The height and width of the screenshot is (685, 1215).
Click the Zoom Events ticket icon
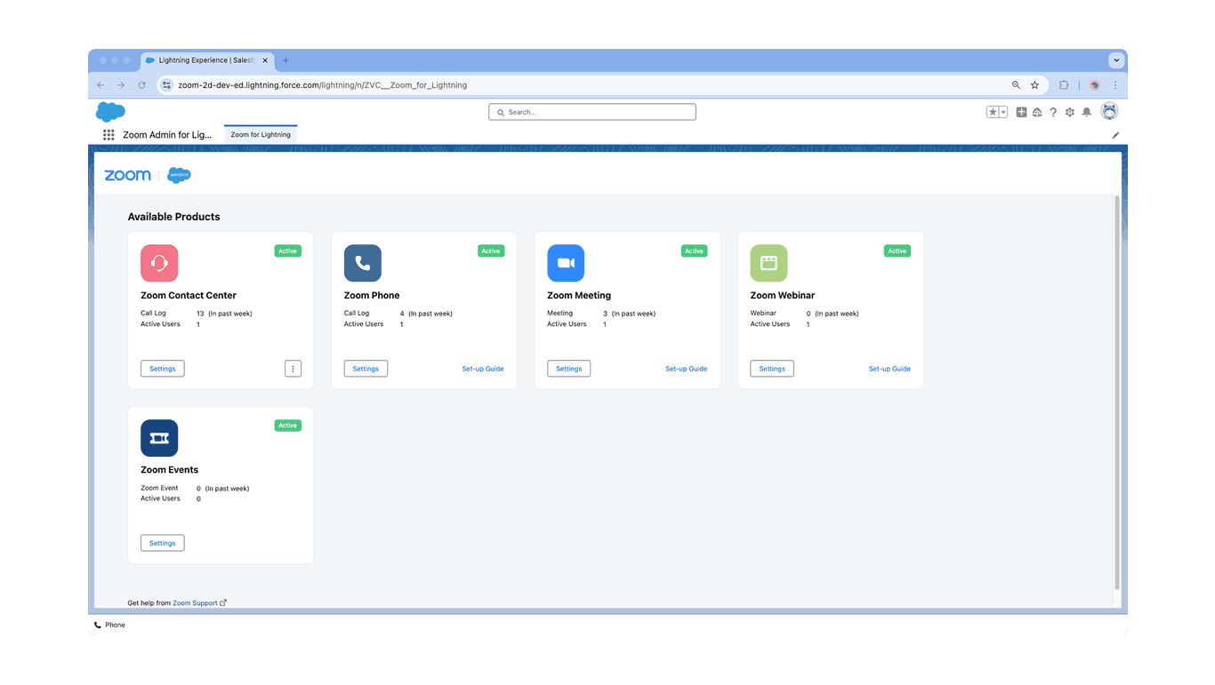[x=159, y=438]
